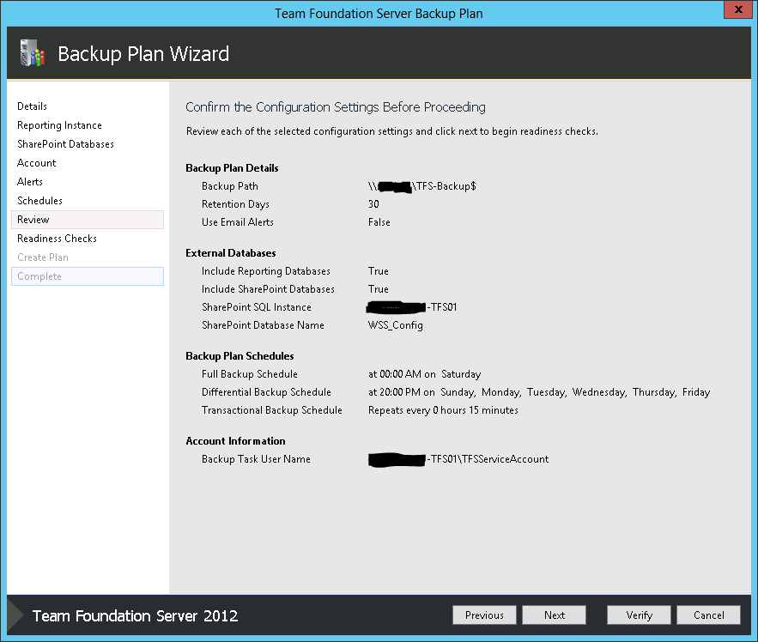The width and height of the screenshot is (758, 642).
Task: Click the Verify button
Action: [x=639, y=615]
